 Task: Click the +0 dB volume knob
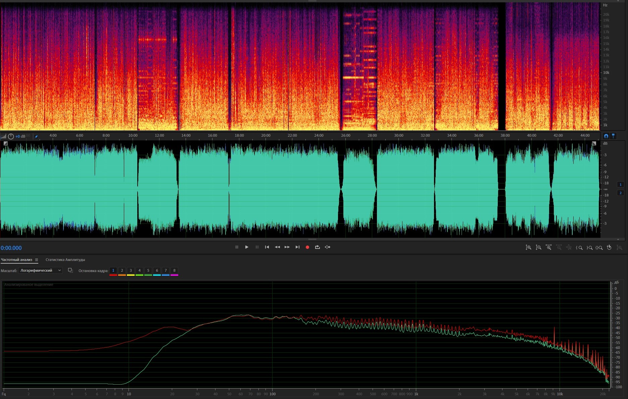11,136
